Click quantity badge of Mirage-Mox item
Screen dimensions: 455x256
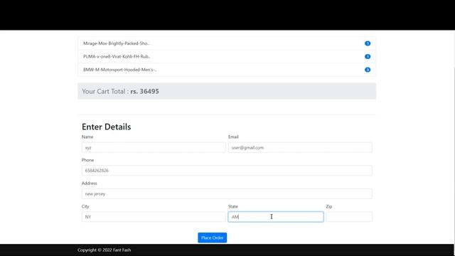click(368, 43)
